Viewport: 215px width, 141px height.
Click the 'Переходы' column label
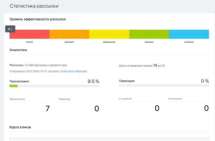(64, 99)
